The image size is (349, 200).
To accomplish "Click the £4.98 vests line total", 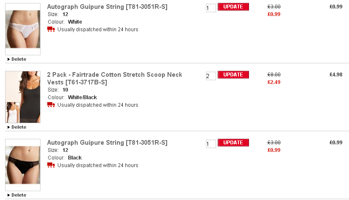I will tap(336, 75).
